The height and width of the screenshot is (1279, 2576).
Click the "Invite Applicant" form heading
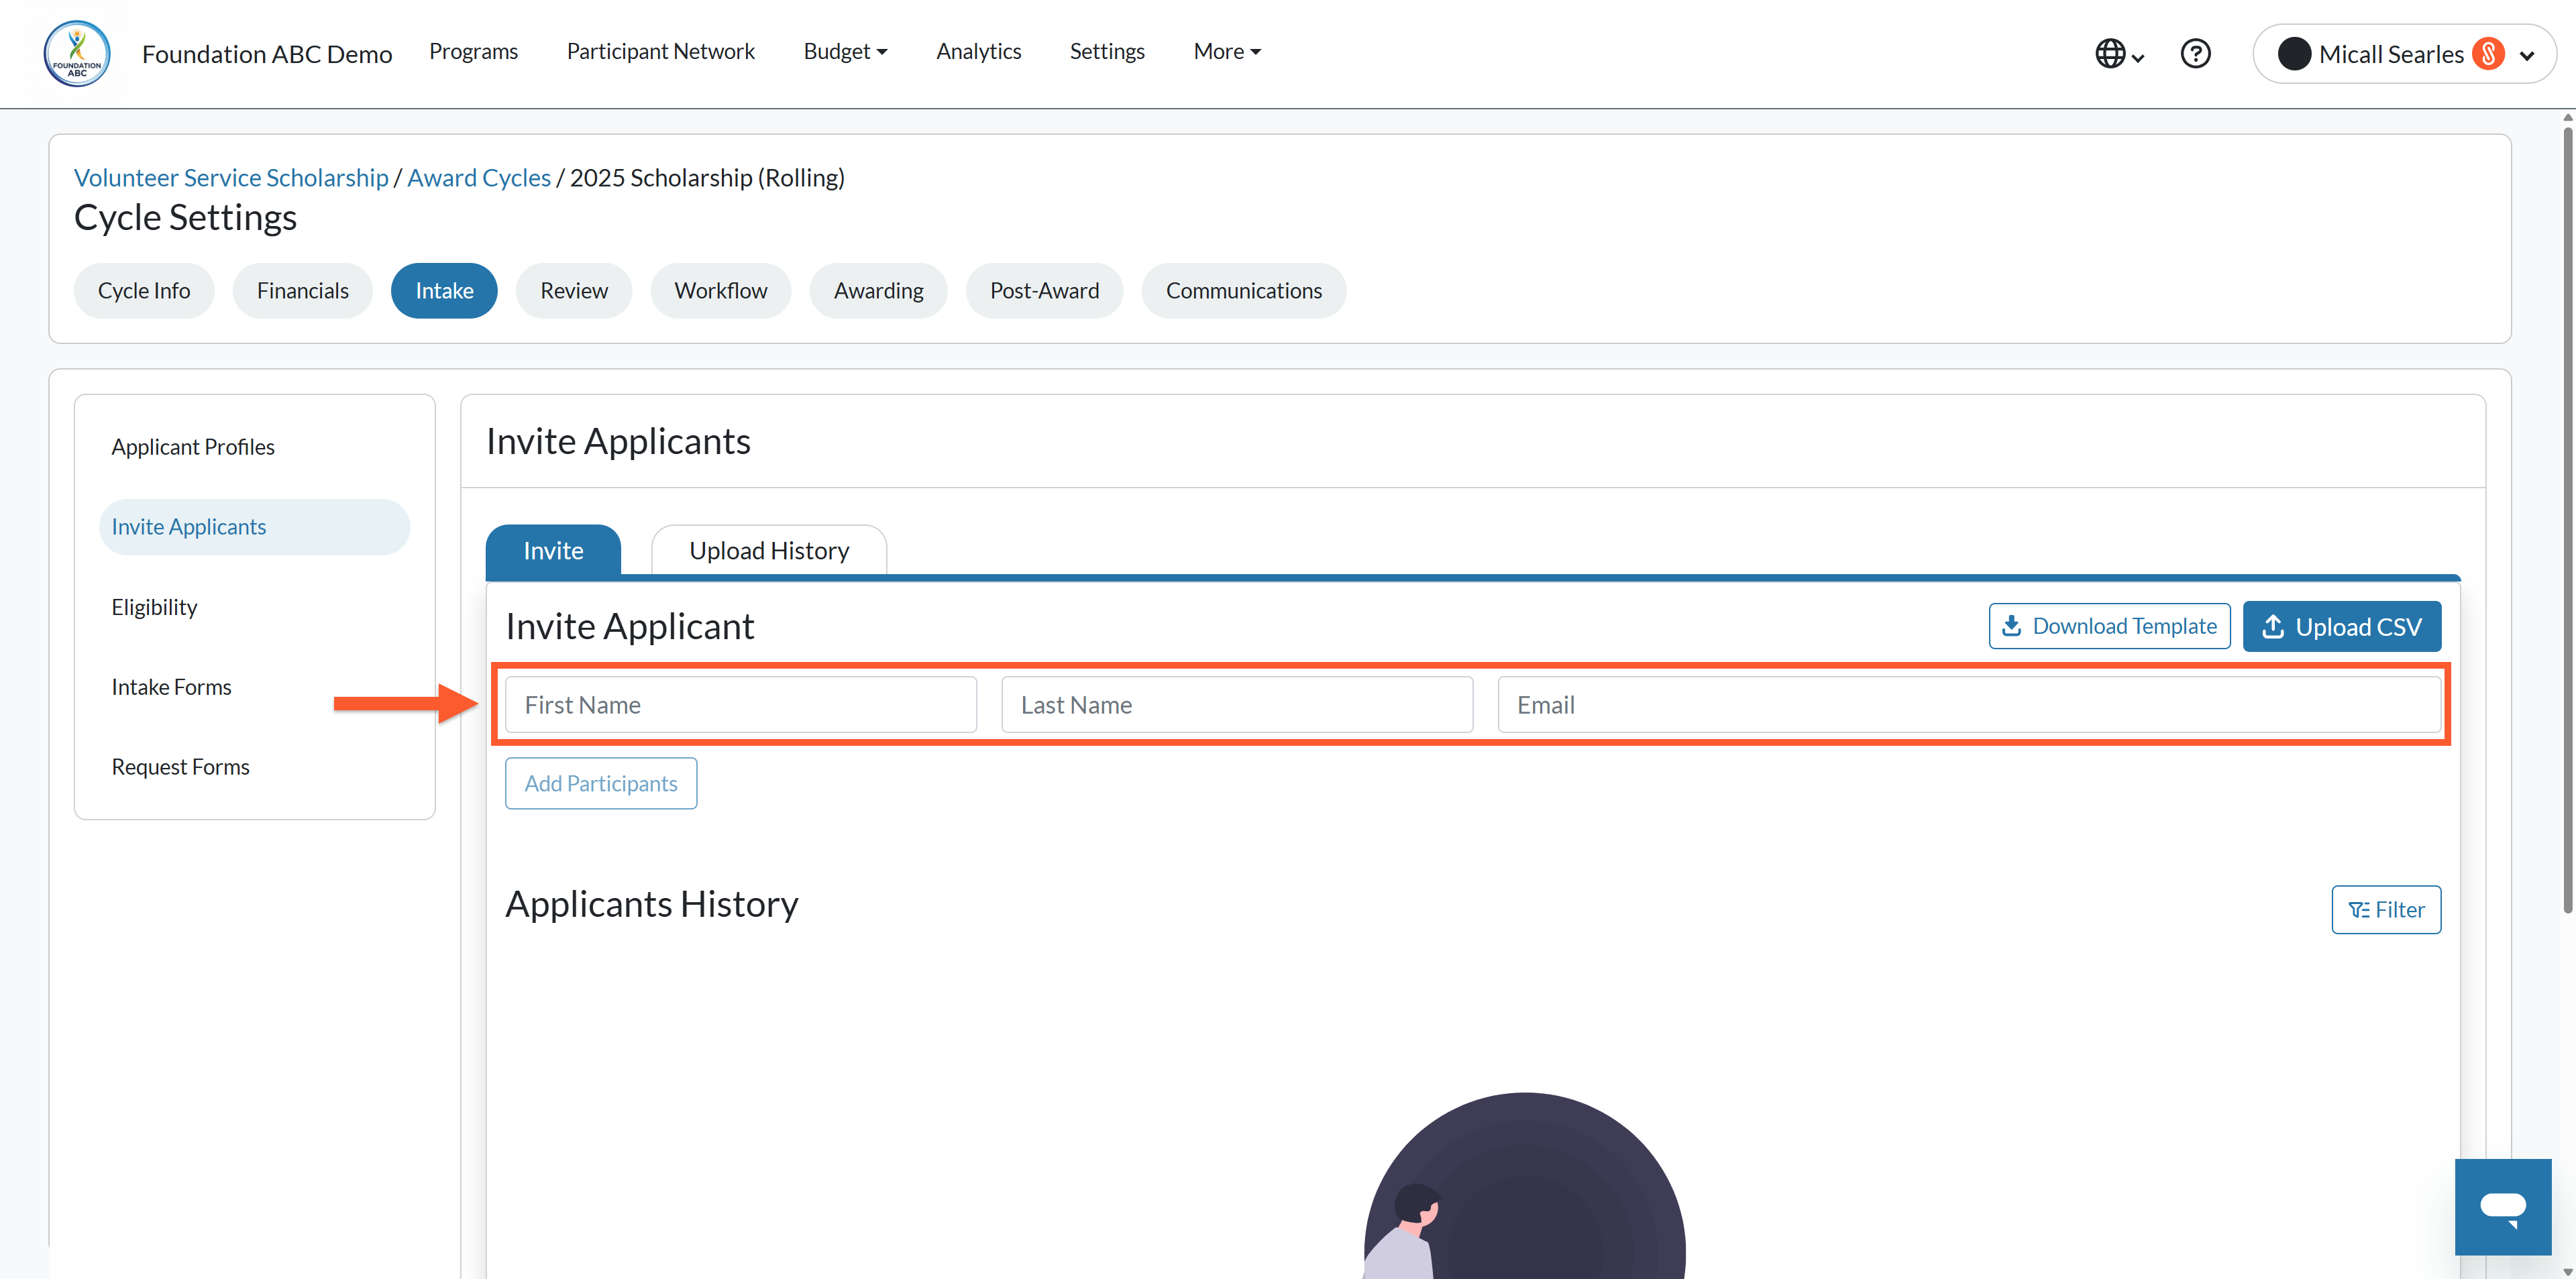(629, 626)
